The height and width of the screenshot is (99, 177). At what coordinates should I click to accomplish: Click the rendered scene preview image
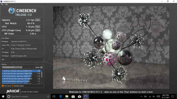[111, 47]
